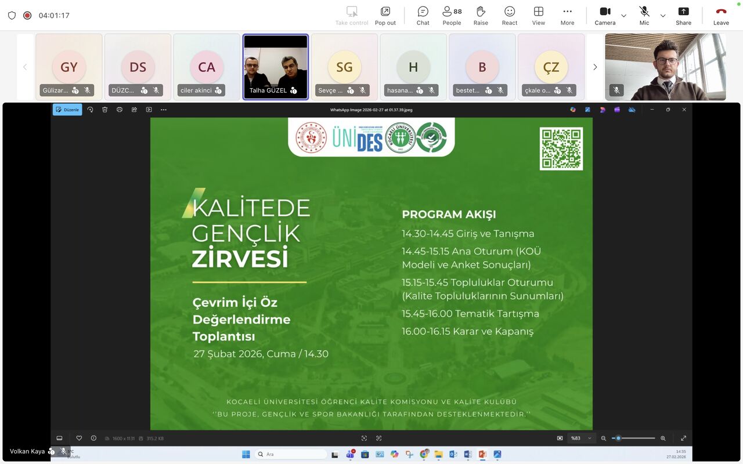Expand the Camera options arrow
This screenshot has height=464, width=743.
coord(624,16)
